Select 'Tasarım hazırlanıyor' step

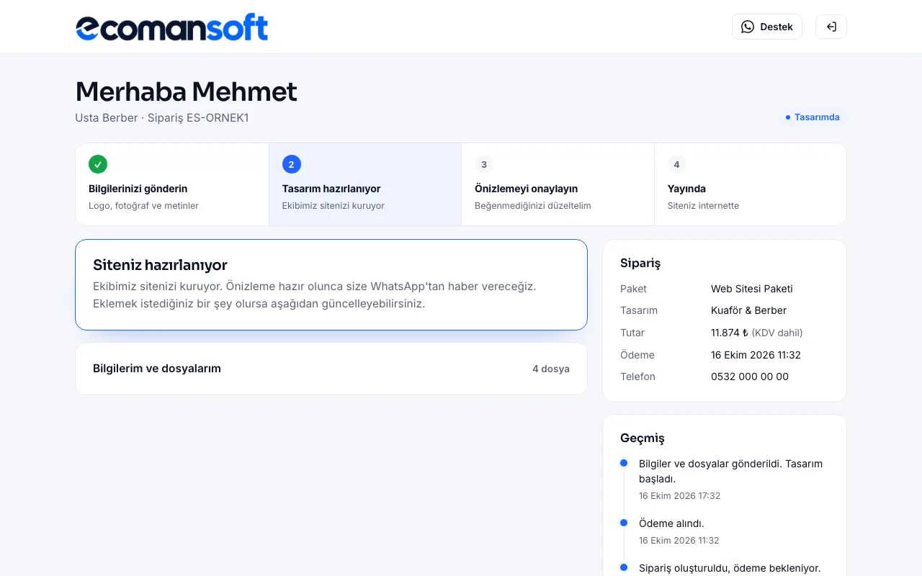pyautogui.click(x=365, y=184)
